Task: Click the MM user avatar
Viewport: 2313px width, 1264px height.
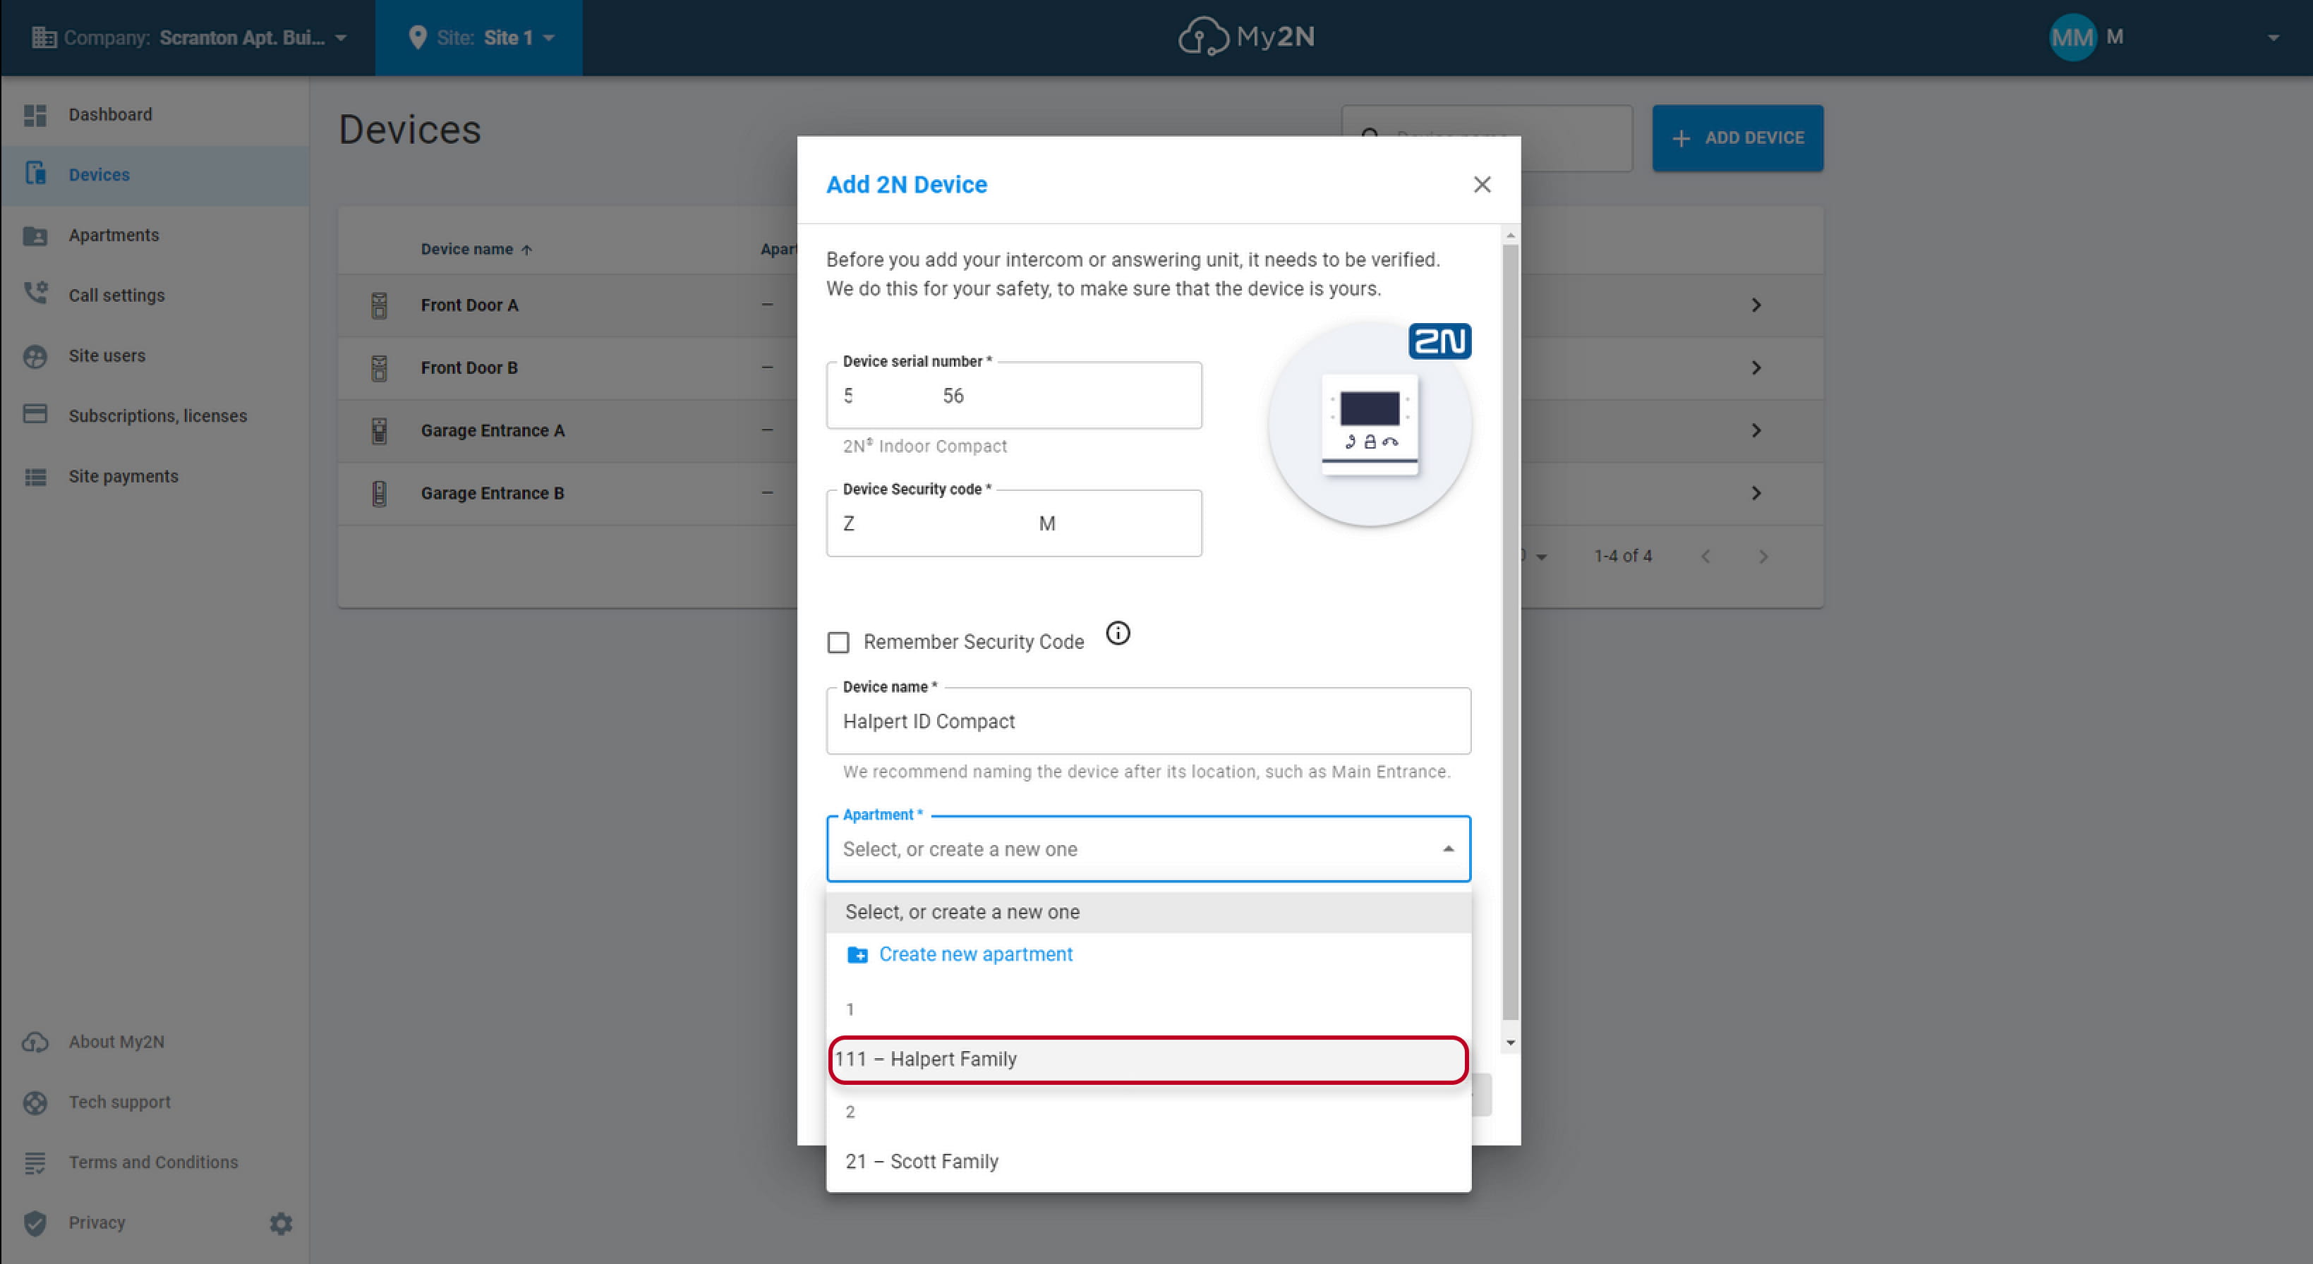Action: (2072, 37)
